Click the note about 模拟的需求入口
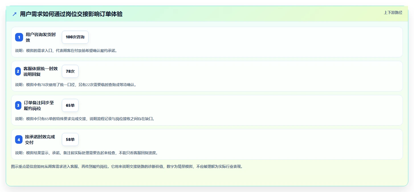Viewport: 414px width, 192px height. [x=66, y=51]
